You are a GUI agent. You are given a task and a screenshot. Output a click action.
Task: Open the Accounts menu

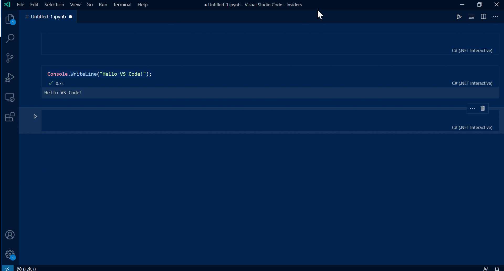click(x=10, y=235)
